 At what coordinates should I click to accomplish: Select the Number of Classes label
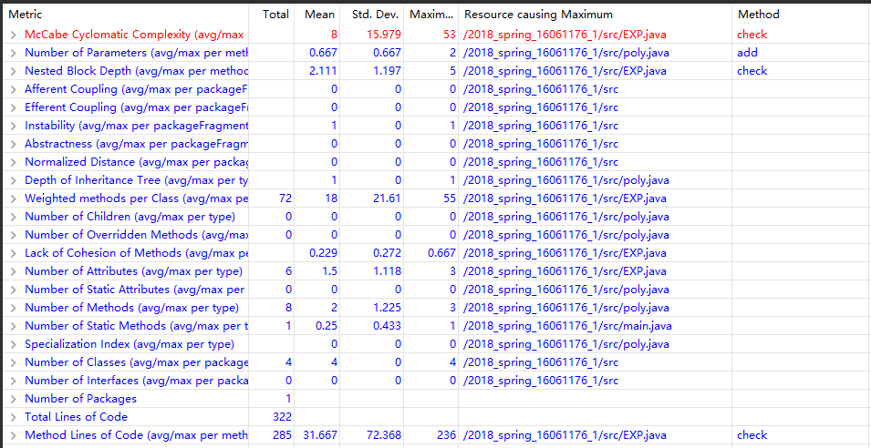click(137, 362)
